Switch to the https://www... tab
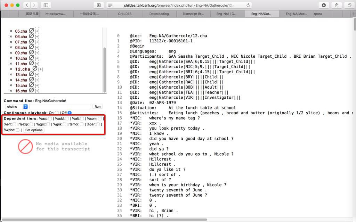Screen dimensions: 356x222 click(56, 14)
